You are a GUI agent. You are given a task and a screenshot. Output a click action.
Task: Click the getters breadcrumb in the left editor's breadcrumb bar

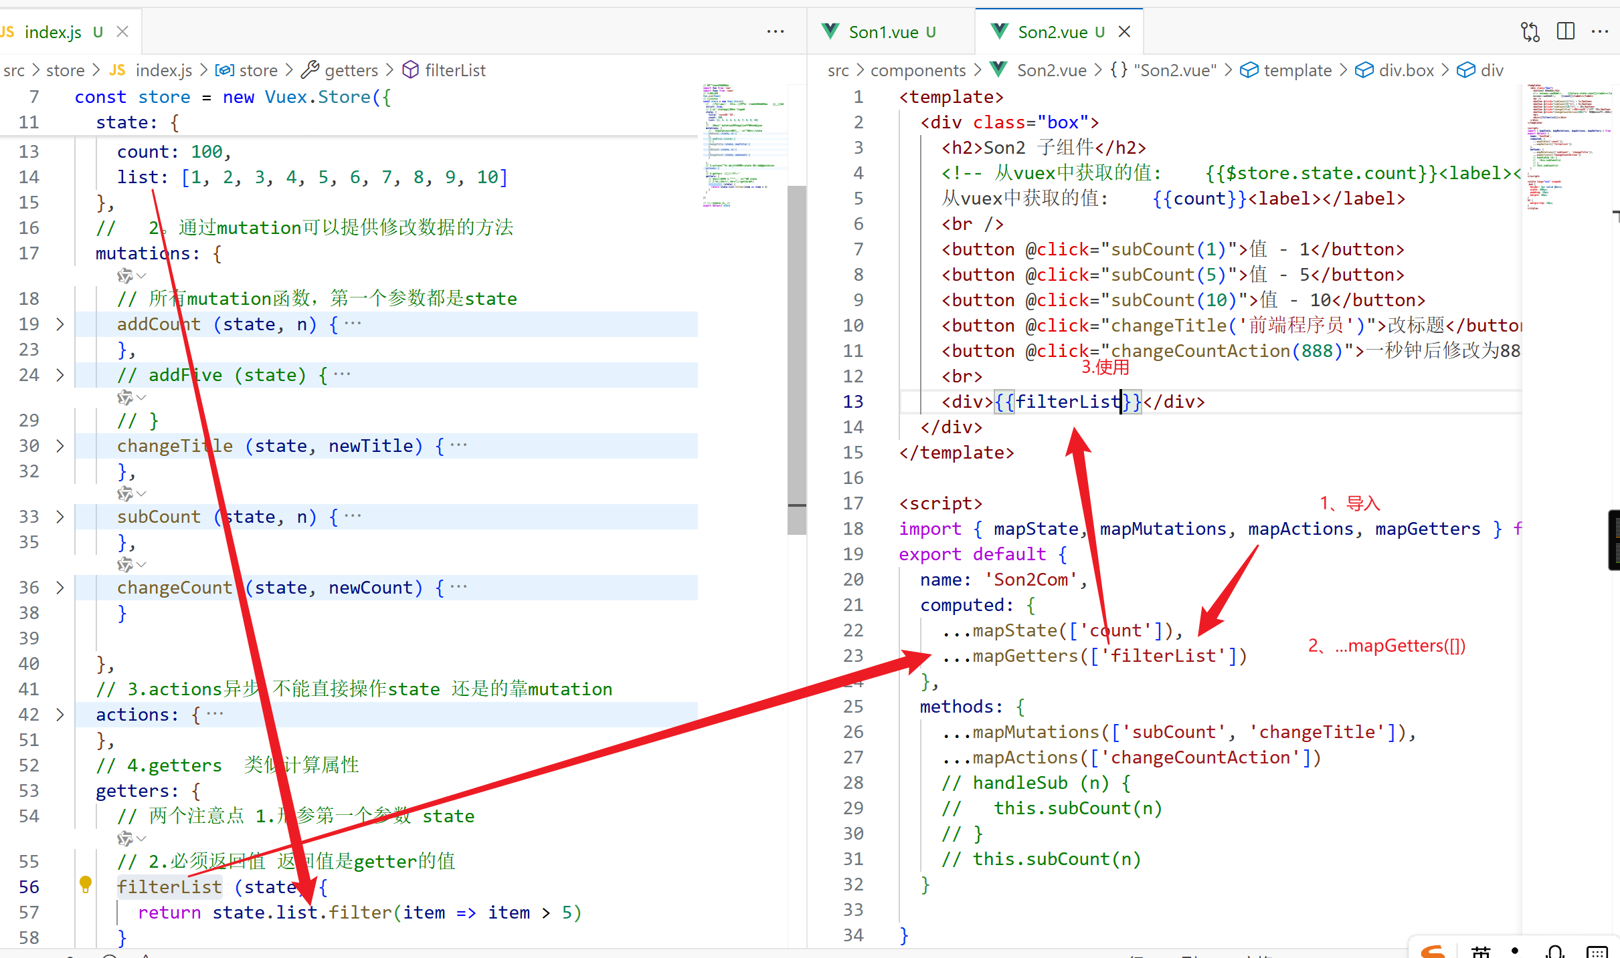(351, 70)
